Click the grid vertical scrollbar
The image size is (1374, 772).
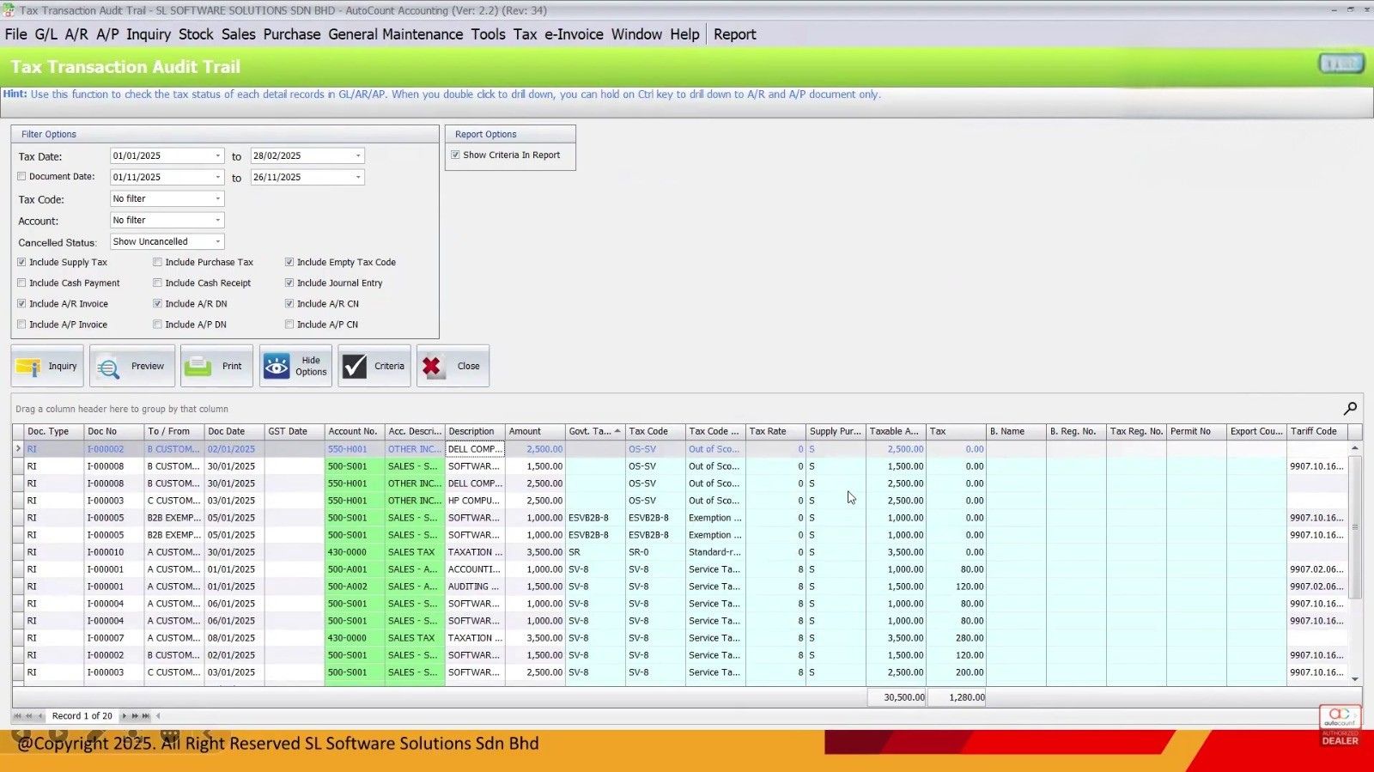1355,527
